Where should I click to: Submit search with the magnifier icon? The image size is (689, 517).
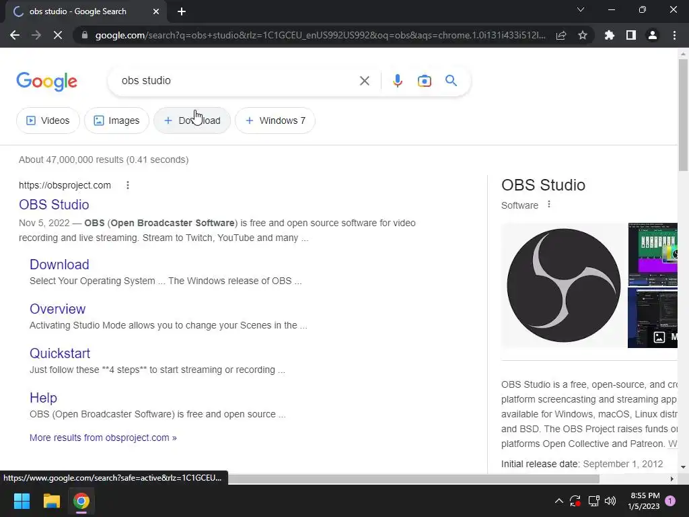(x=451, y=81)
